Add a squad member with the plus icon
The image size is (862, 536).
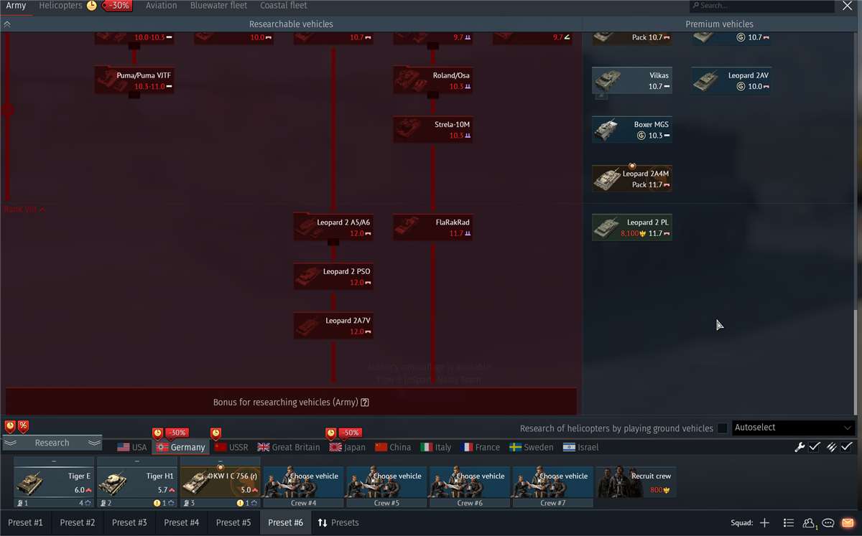pyautogui.click(x=764, y=523)
